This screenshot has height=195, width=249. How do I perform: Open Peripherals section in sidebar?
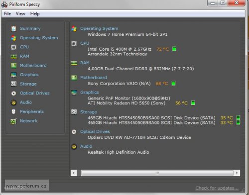click(32, 111)
